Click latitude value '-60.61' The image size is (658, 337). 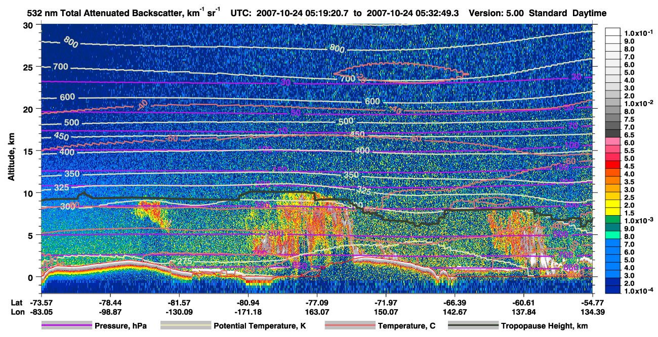(x=523, y=303)
